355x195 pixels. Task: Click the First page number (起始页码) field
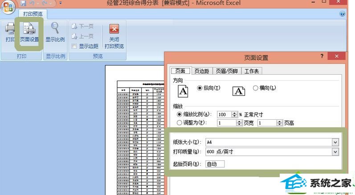(x=215, y=164)
